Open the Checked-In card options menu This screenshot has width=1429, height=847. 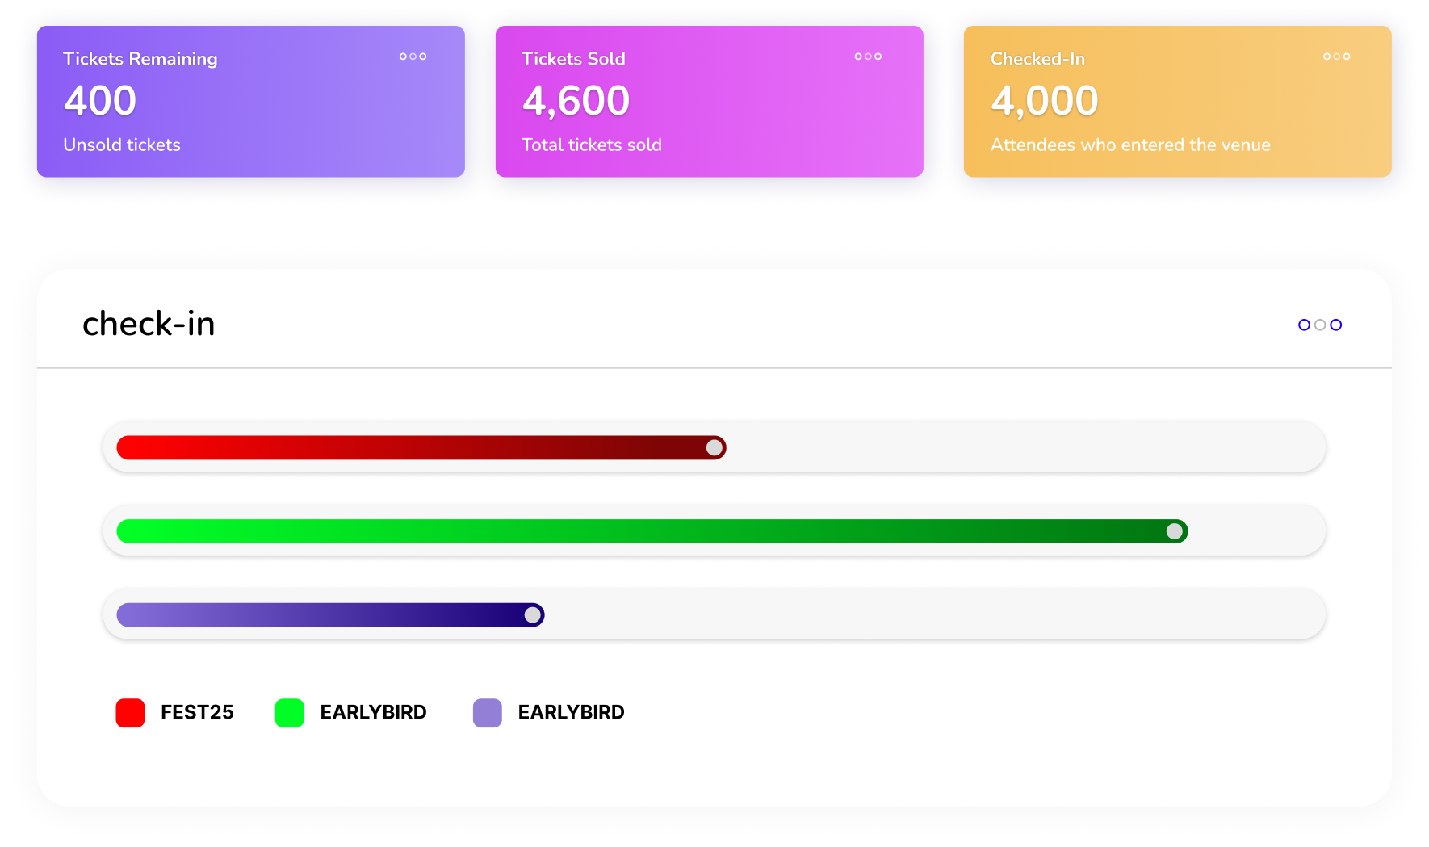[1336, 57]
